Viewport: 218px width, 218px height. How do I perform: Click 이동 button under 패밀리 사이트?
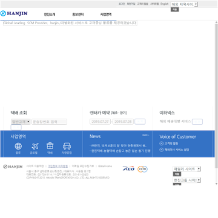(177, 174)
